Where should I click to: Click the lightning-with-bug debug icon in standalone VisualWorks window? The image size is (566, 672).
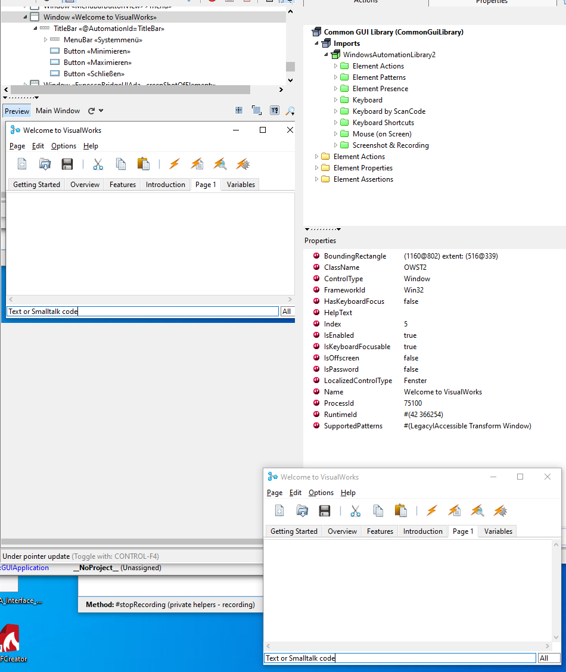pyautogui.click(x=500, y=511)
